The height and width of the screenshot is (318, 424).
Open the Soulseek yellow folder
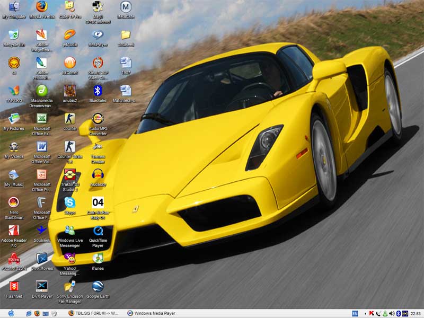[126, 38]
